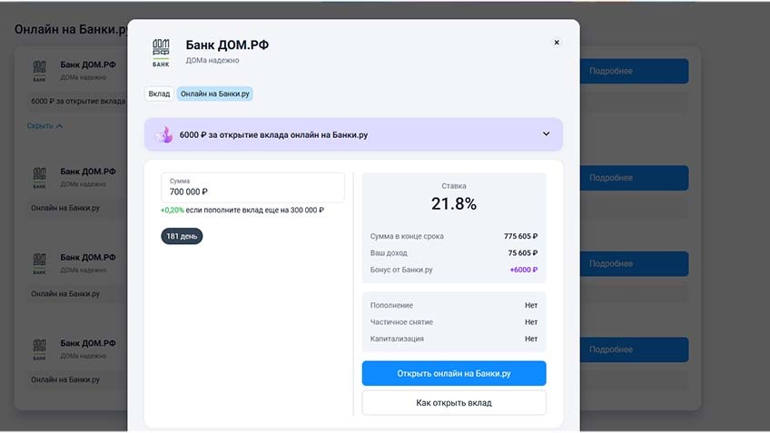Click the 21.8% rate value
This screenshot has height=433, width=770.
point(454,203)
